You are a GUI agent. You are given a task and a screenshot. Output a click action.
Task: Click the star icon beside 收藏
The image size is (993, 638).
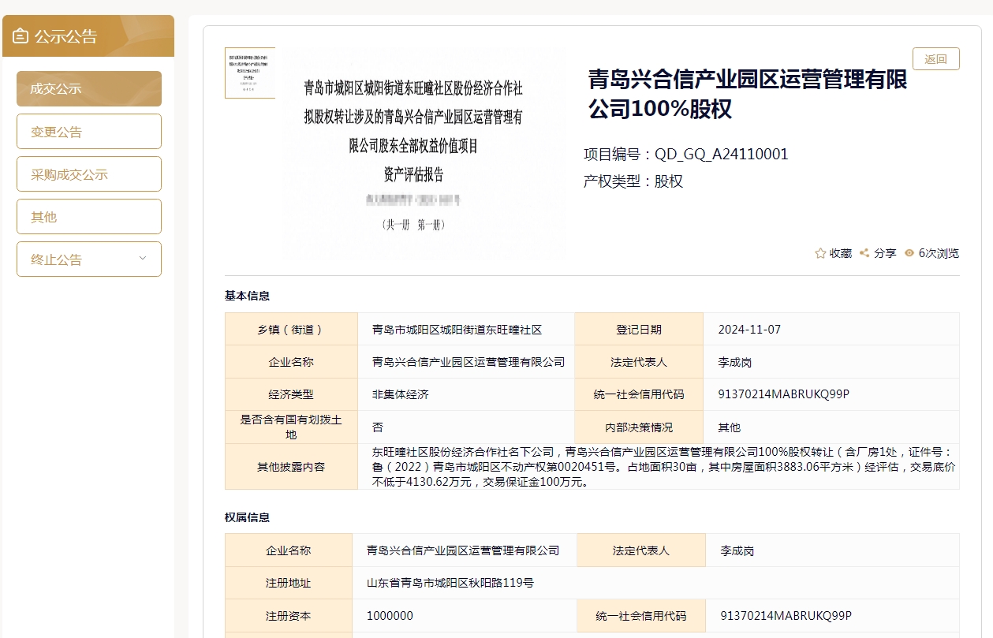pyautogui.click(x=820, y=253)
